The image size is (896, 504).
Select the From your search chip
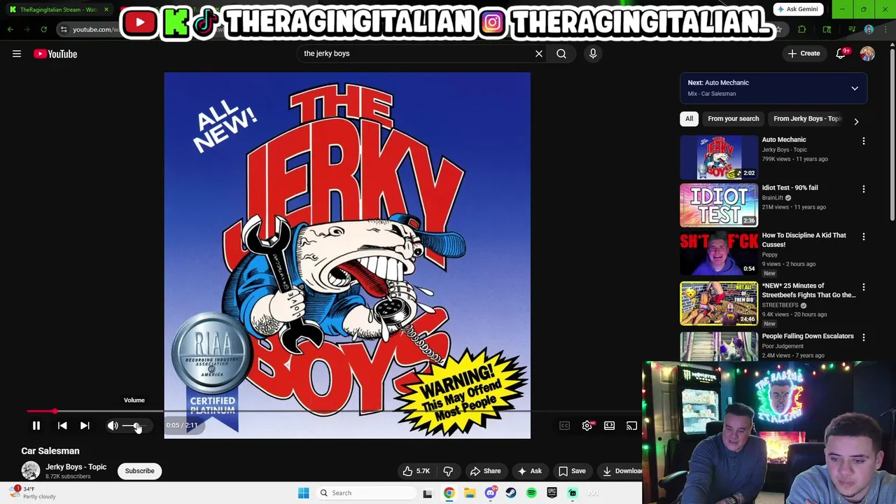[733, 119]
